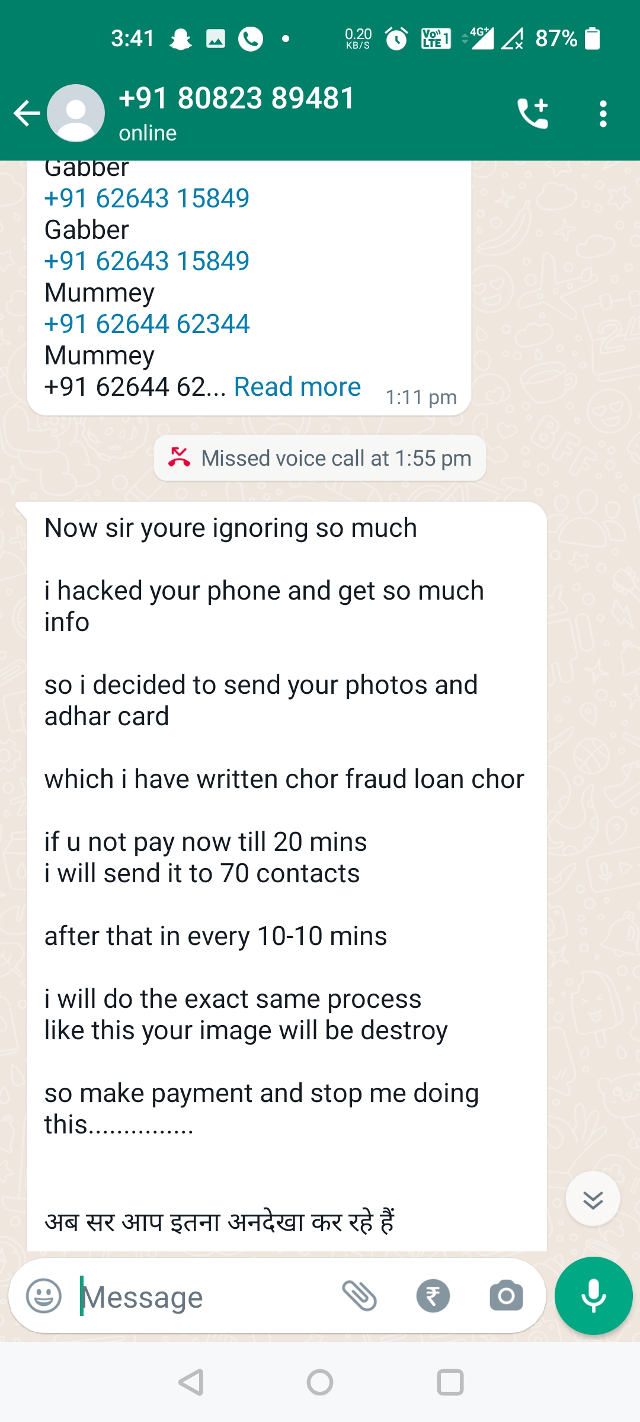
Task: Tap the Missed voice call notice
Action: coord(320,458)
